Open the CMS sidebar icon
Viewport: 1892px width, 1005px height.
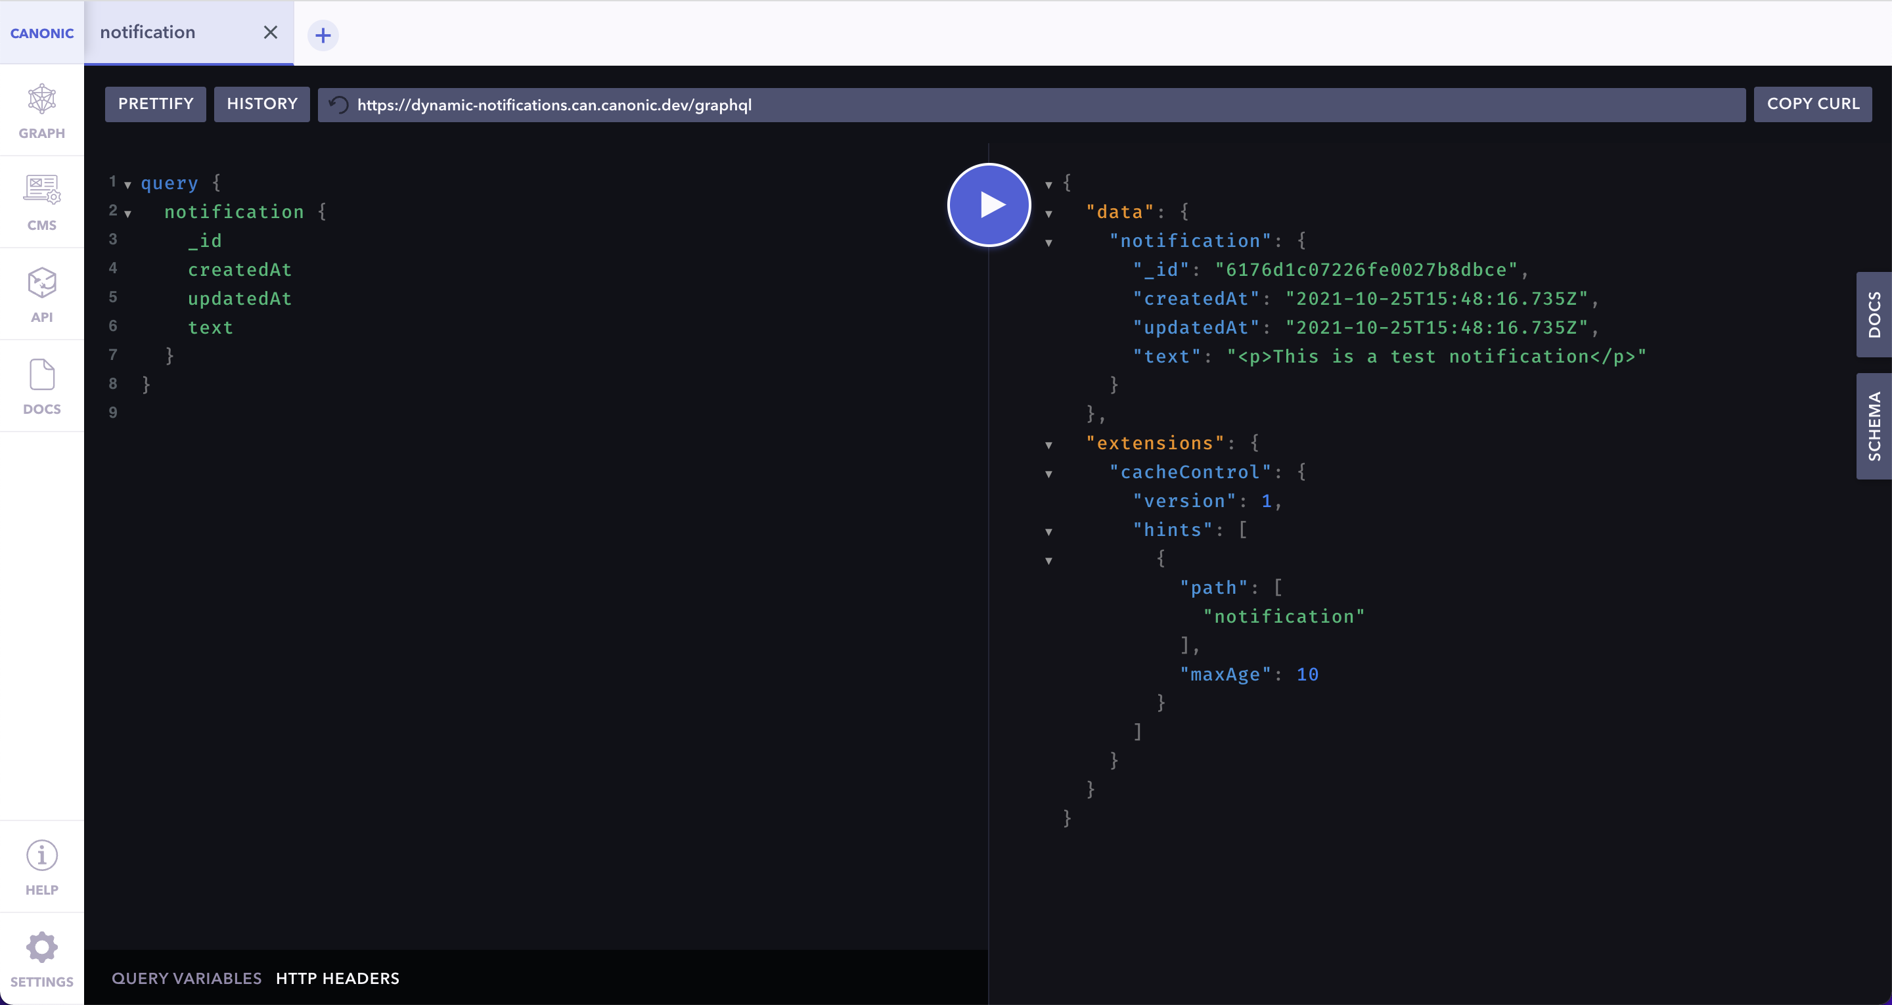42,190
